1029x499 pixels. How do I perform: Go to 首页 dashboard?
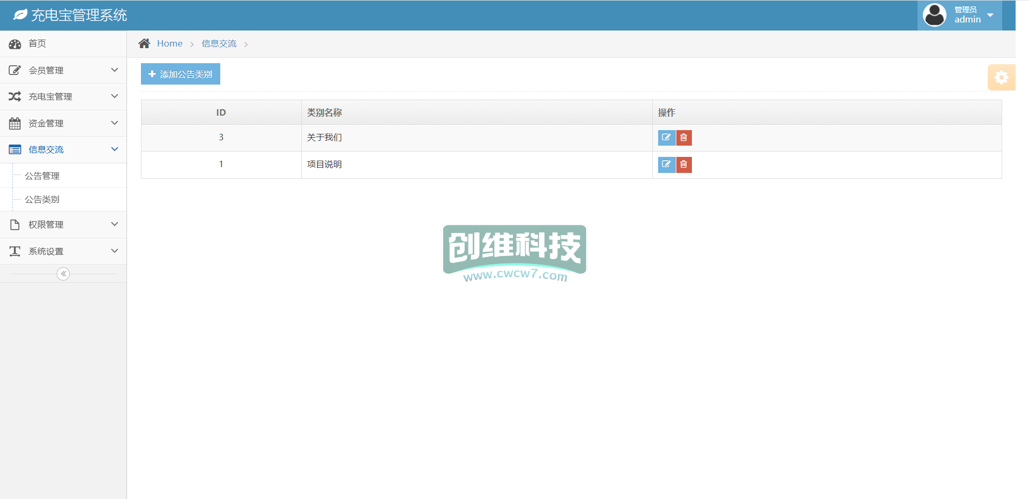click(x=37, y=43)
